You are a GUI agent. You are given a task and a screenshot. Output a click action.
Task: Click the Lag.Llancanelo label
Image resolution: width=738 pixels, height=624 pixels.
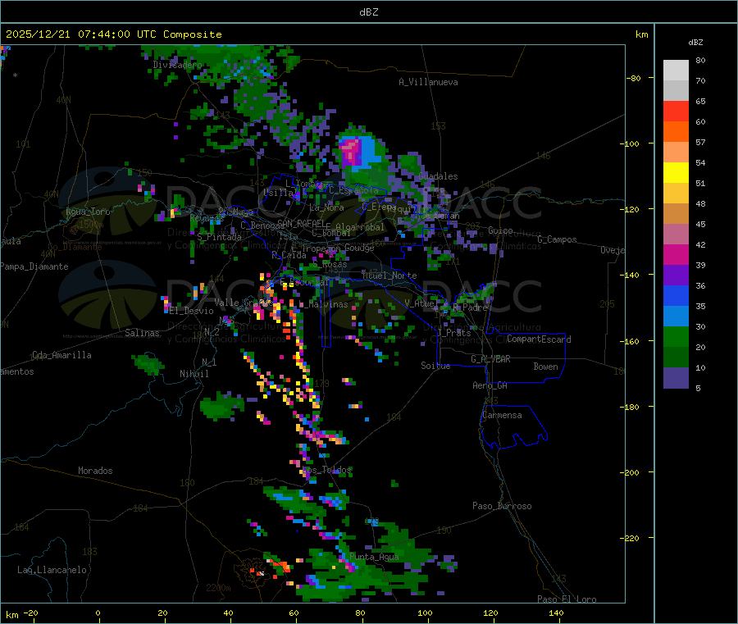tap(52, 570)
